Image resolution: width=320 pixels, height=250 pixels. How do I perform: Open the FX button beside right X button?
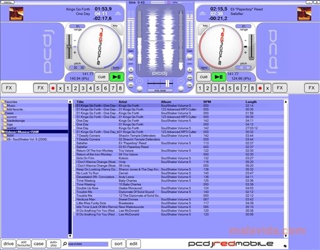click(x=280, y=88)
